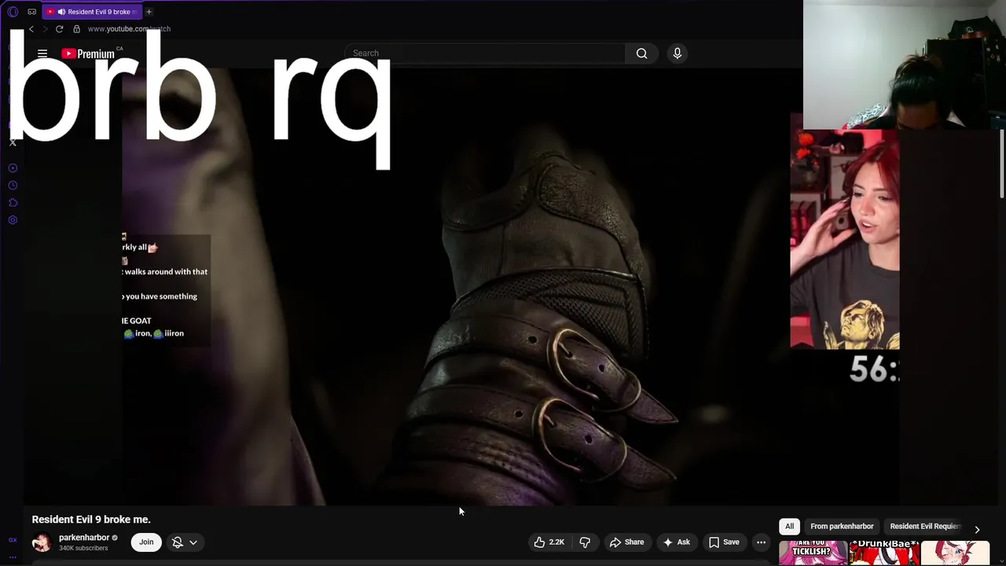Open the DrunkBae recommended video thumbnail
The width and height of the screenshot is (1006, 566).
pyautogui.click(x=884, y=553)
